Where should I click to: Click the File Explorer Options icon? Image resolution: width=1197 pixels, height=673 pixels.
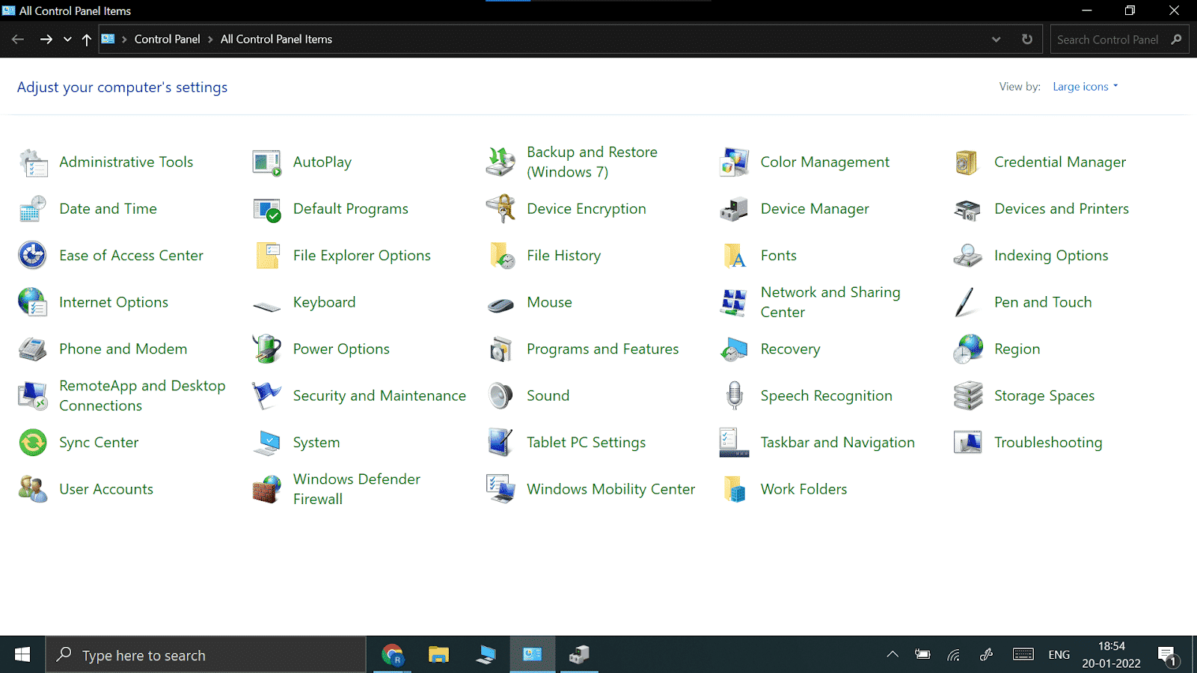[266, 256]
